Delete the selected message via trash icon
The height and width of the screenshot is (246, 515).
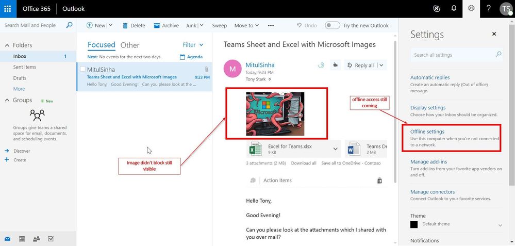[125, 26]
